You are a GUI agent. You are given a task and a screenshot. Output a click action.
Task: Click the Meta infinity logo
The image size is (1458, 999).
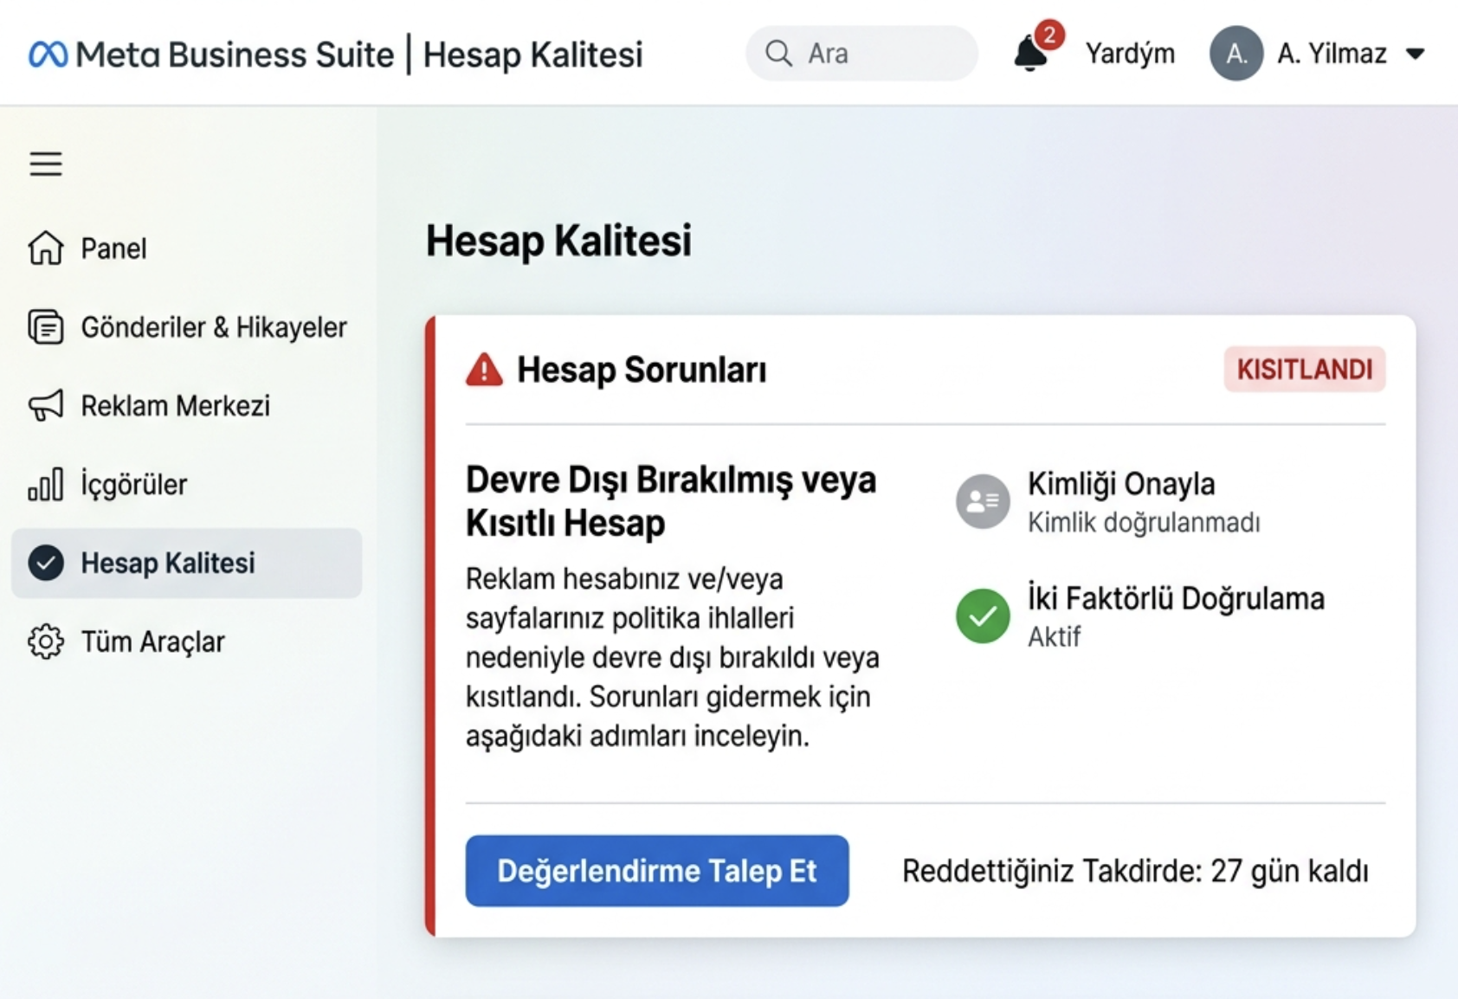pos(48,55)
